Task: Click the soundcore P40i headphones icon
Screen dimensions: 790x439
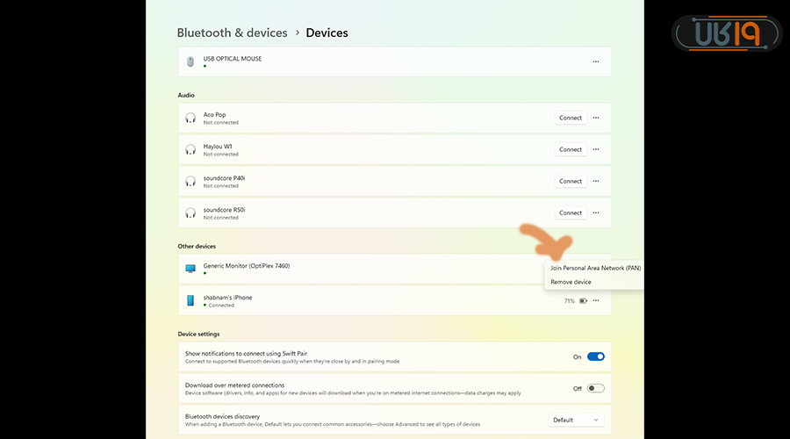Action: pyautogui.click(x=190, y=181)
